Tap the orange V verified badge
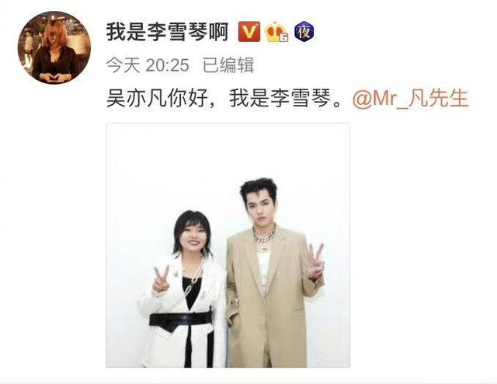Viewport: 497px width, 384px height. point(249,31)
